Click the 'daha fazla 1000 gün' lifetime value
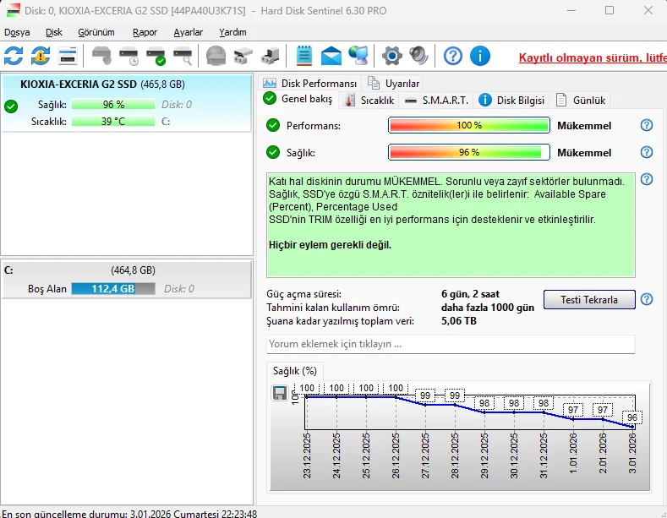The height and width of the screenshot is (518, 667). pyautogui.click(x=488, y=308)
